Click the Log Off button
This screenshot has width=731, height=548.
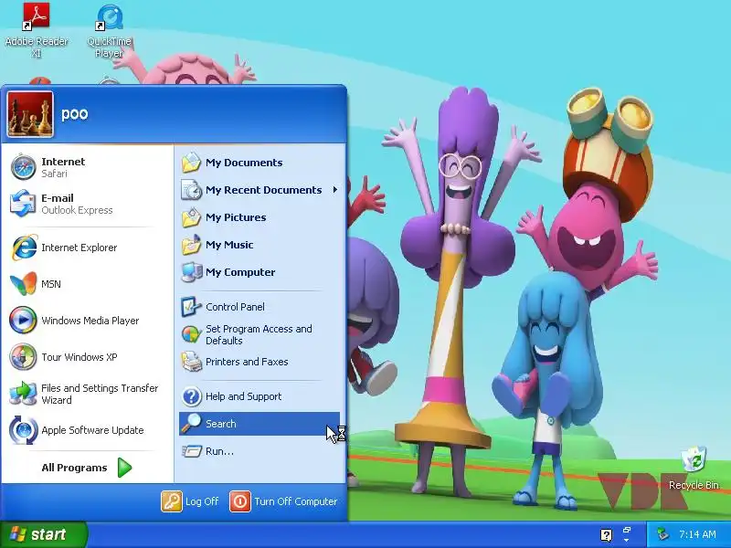click(x=191, y=501)
